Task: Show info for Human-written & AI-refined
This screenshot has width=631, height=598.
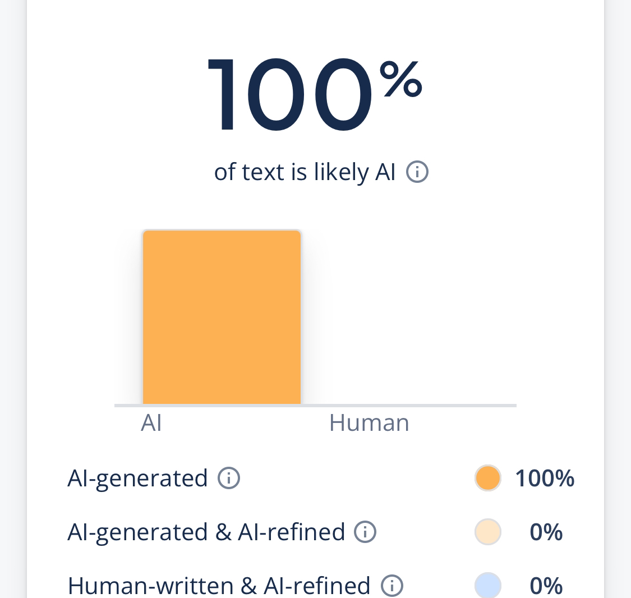Action: (x=392, y=586)
